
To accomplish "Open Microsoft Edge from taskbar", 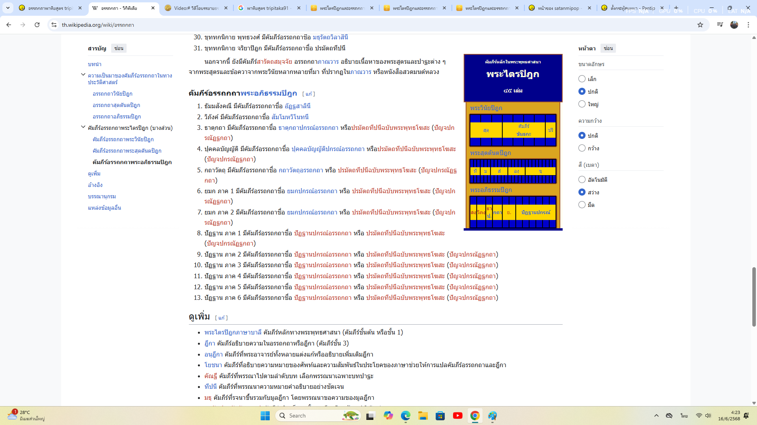I will pos(406,416).
